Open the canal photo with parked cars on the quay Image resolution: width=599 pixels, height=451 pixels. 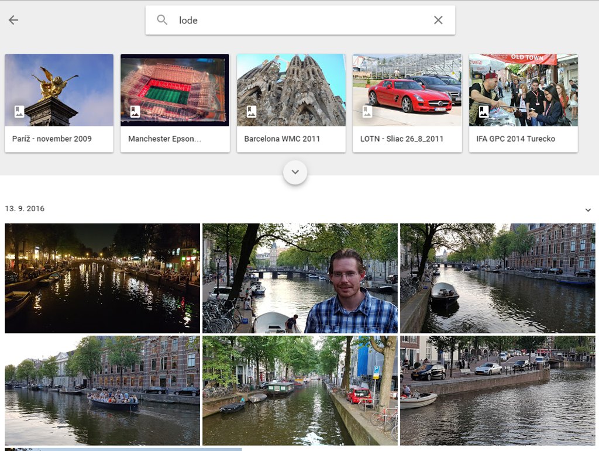[x=497, y=390]
